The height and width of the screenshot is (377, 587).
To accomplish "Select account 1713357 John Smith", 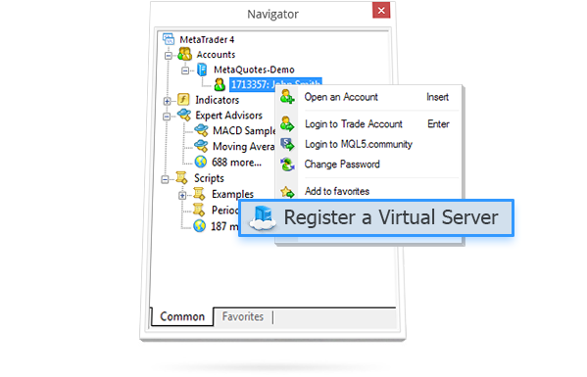I will click(x=275, y=84).
